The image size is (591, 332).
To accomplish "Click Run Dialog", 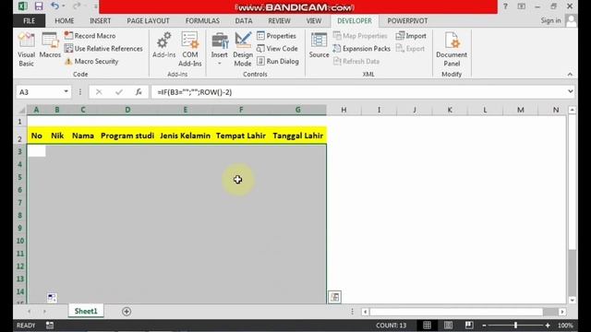I will click(x=278, y=62).
